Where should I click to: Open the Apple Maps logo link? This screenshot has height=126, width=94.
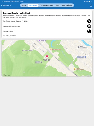click(5, 75)
